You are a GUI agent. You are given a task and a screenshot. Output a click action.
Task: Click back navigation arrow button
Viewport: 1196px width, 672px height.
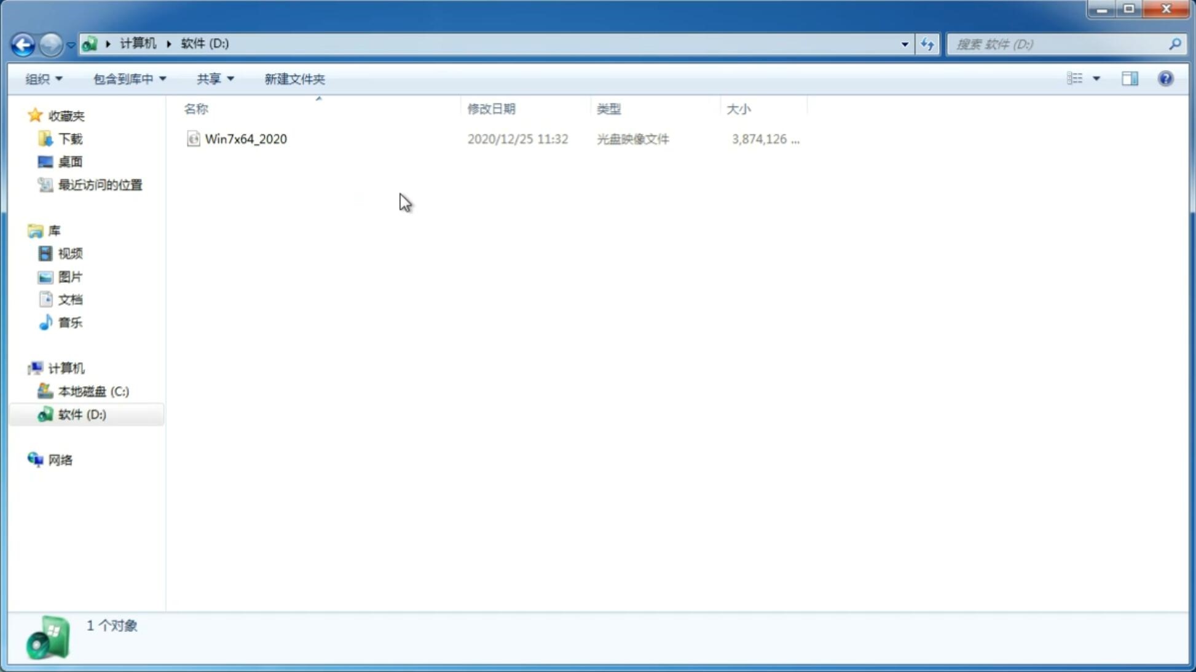pyautogui.click(x=22, y=44)
